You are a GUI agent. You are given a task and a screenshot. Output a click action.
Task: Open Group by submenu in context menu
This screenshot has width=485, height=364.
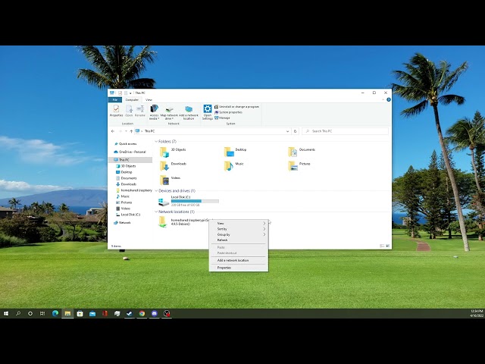pos(238,234)
